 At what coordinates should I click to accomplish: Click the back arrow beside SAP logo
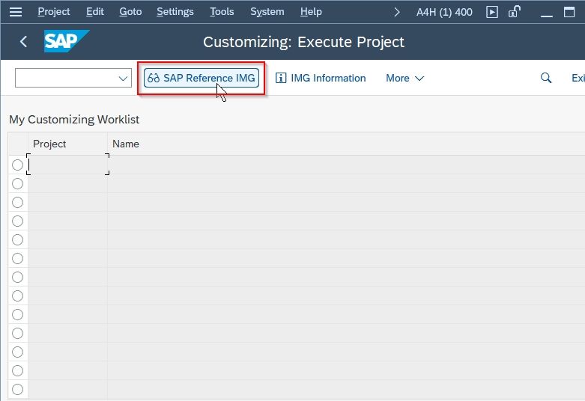point(23,41)
